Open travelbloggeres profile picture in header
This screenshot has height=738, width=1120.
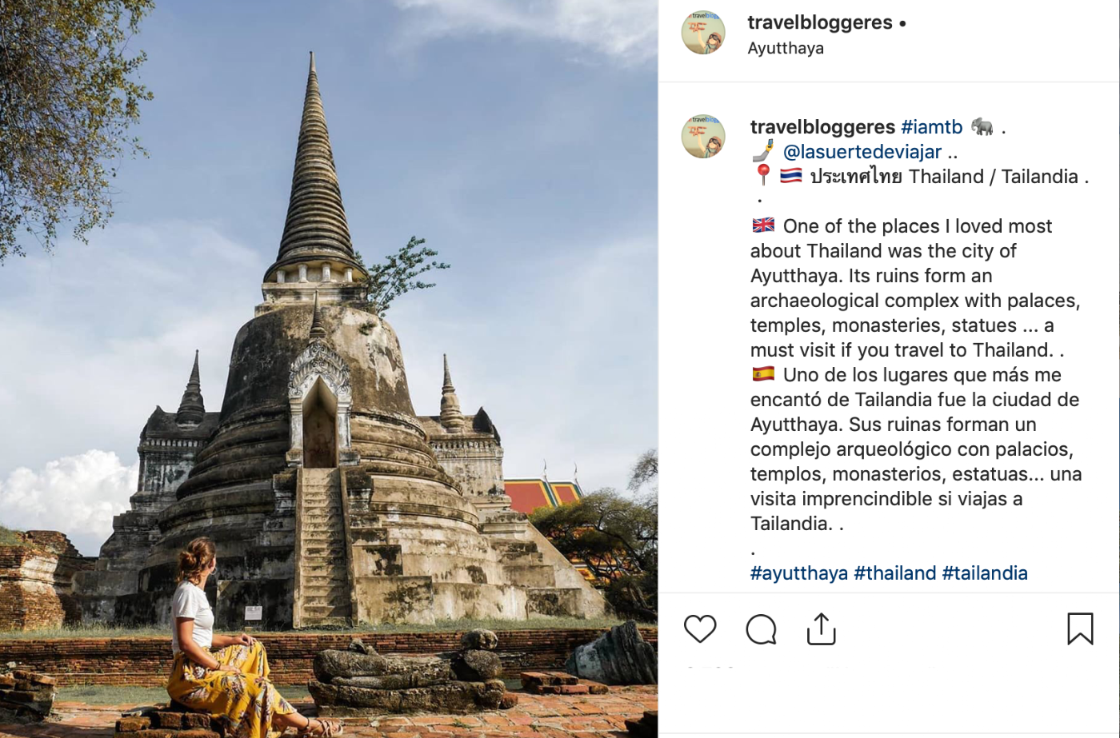coord(703,33)
